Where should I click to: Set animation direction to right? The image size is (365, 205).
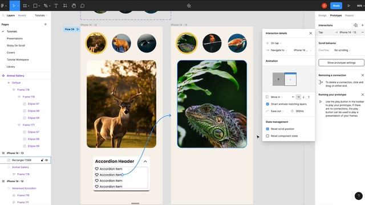tap(298, 97)
